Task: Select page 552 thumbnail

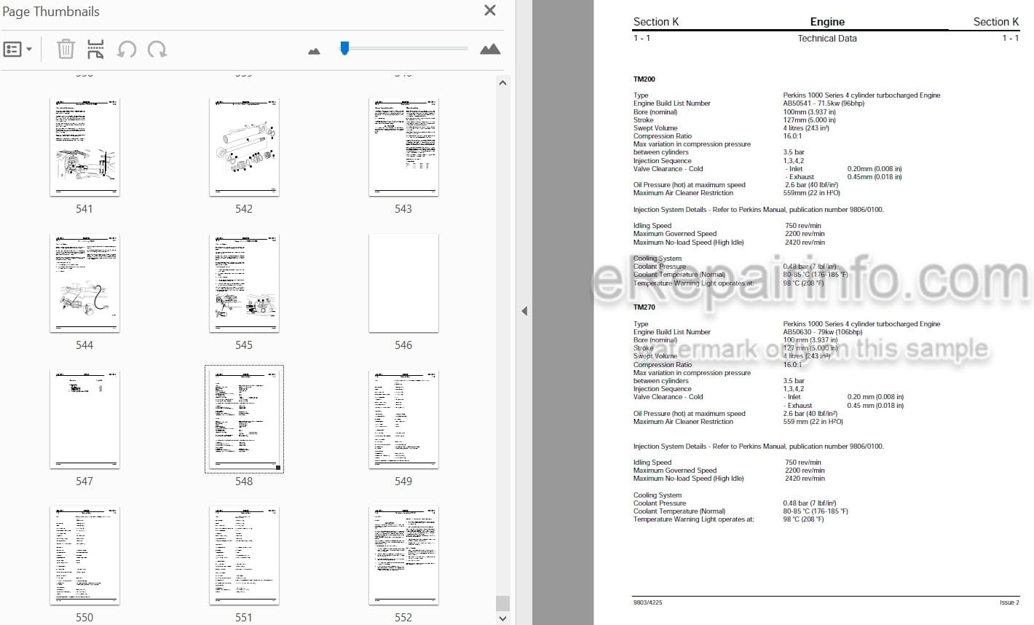Action: point(403,556)
